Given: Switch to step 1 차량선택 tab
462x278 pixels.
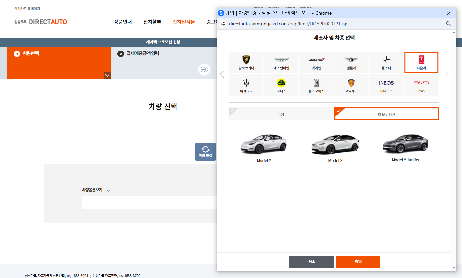Looking at the screenshot, I should click(x=59, y=63).
